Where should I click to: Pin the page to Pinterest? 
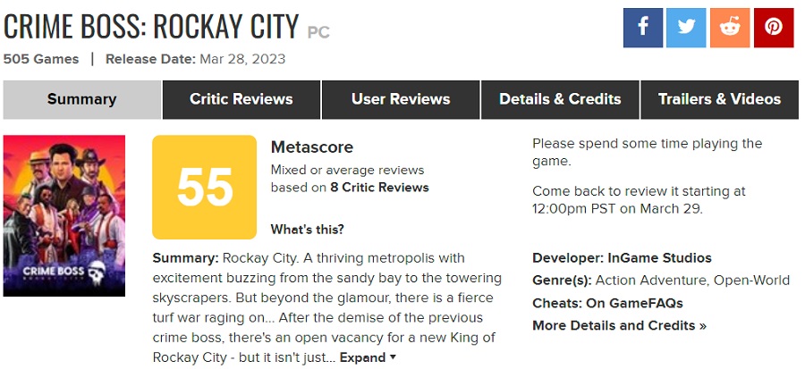pos(774,27)
